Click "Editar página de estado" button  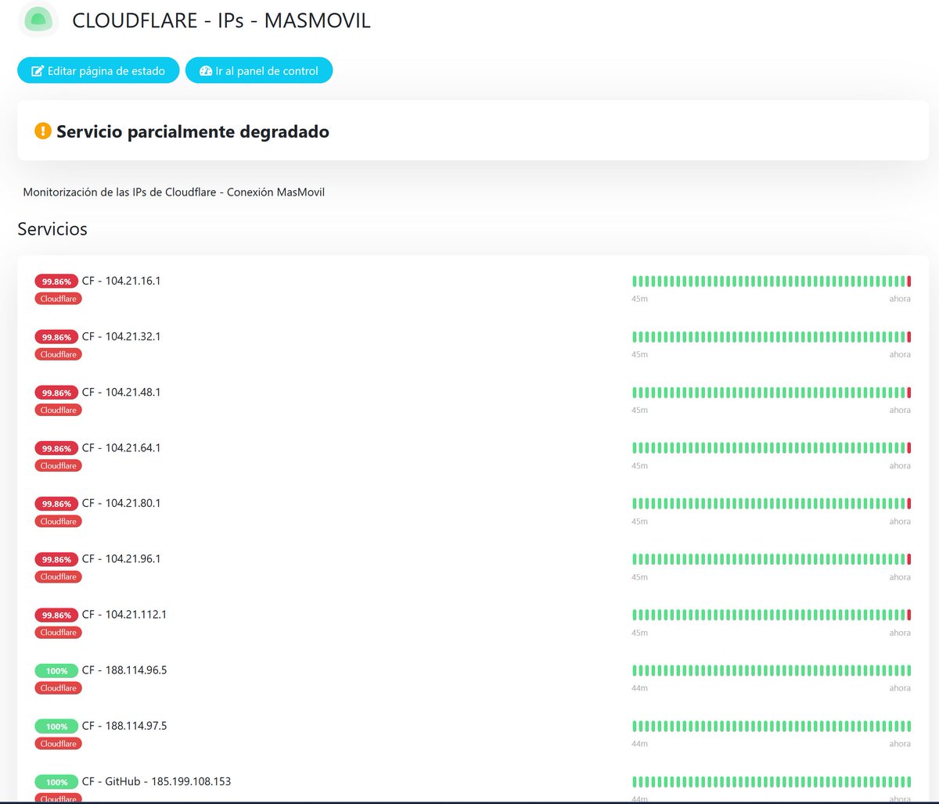click(x=99, y=70)
